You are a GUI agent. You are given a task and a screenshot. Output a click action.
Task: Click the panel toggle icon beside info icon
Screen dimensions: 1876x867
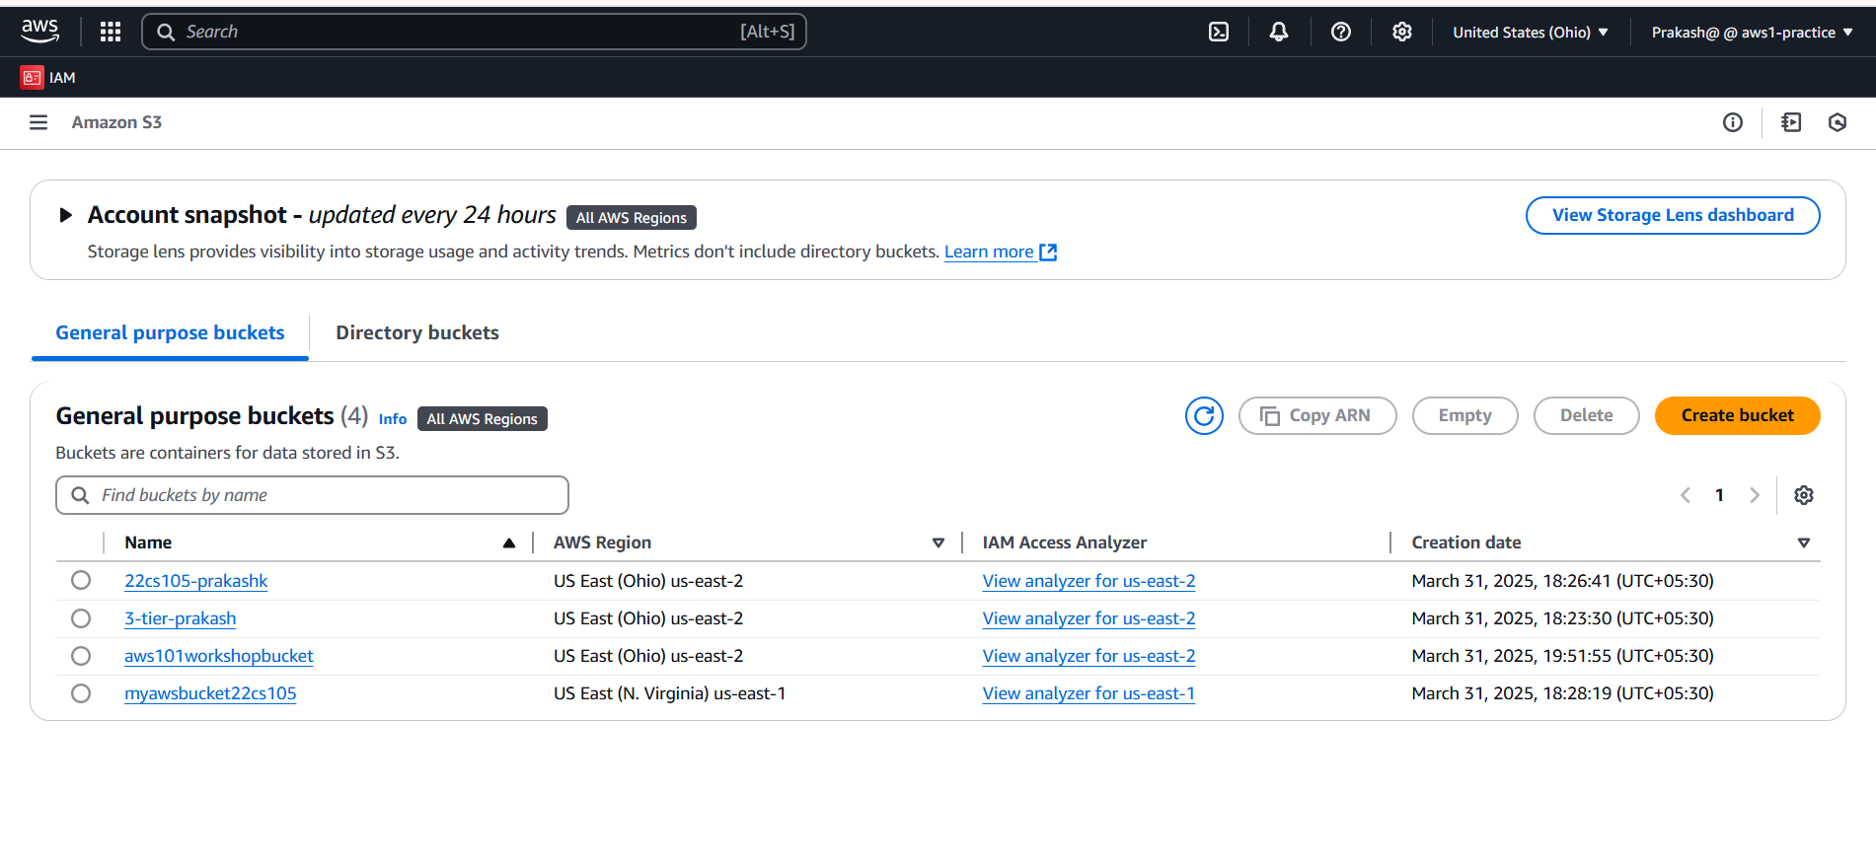point(1791,122)
